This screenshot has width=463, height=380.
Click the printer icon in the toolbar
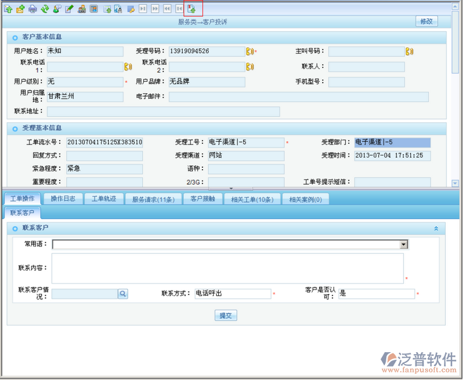point(33,9)
